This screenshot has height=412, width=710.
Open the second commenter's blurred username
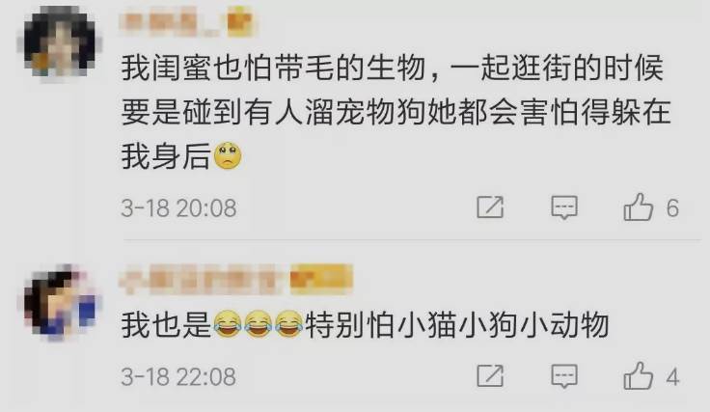coord(203,279)
